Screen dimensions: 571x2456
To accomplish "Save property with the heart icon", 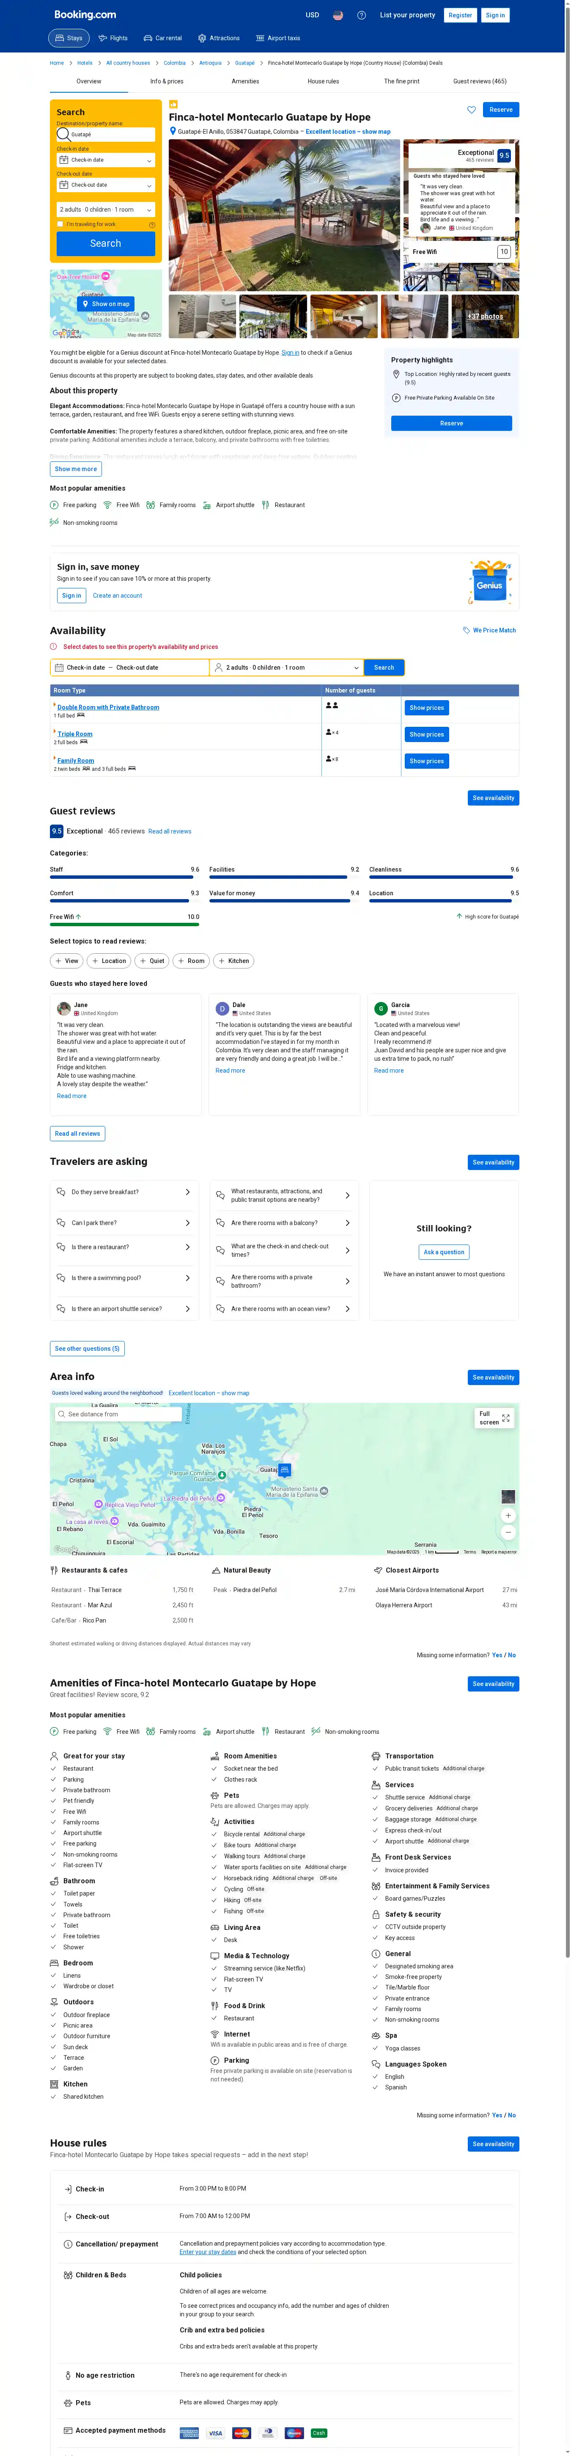I will (471, 110).
